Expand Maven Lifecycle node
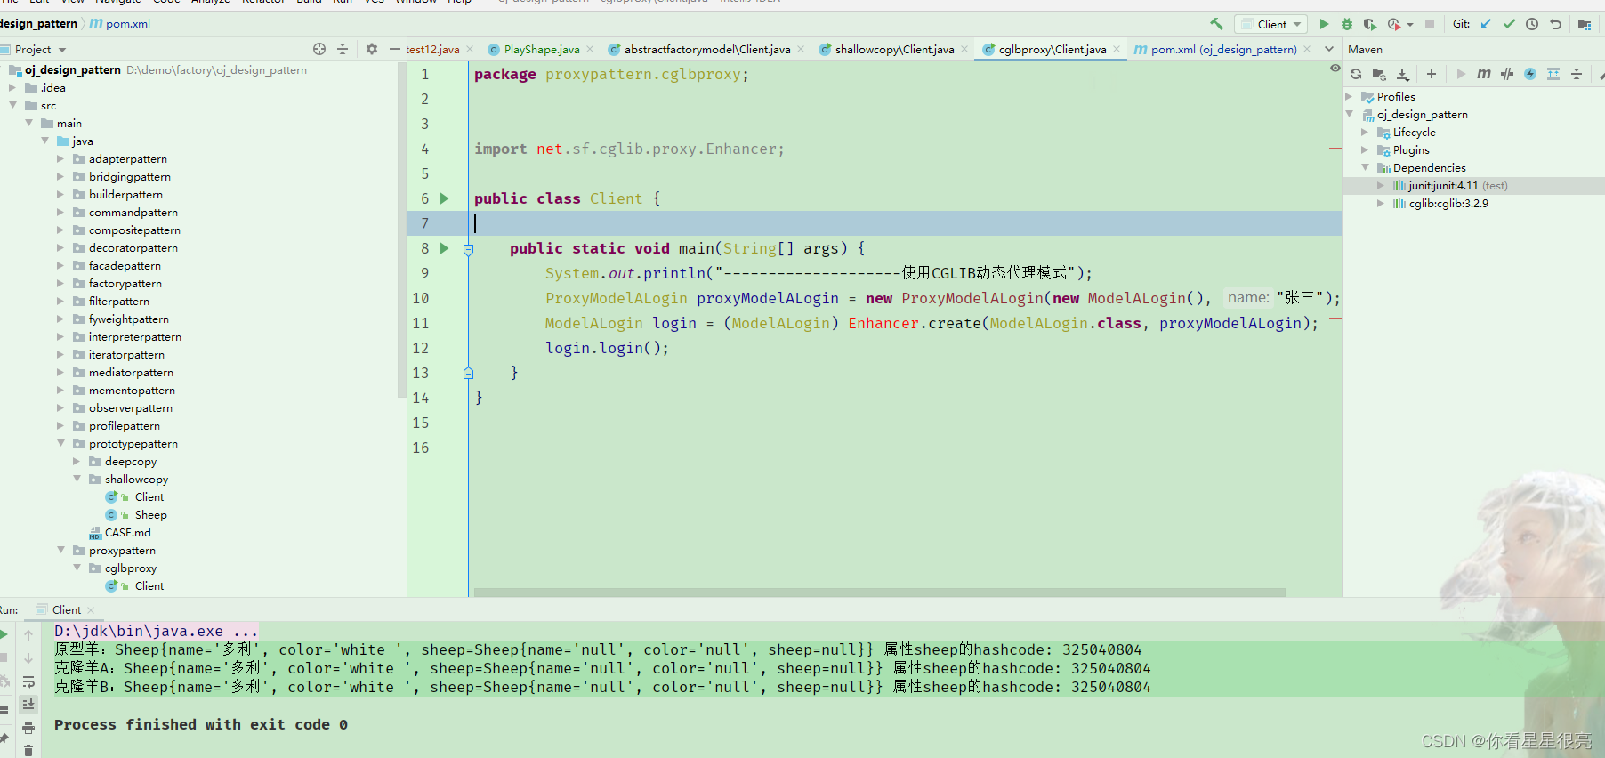1605x758 pixels. pos(1365,132)
